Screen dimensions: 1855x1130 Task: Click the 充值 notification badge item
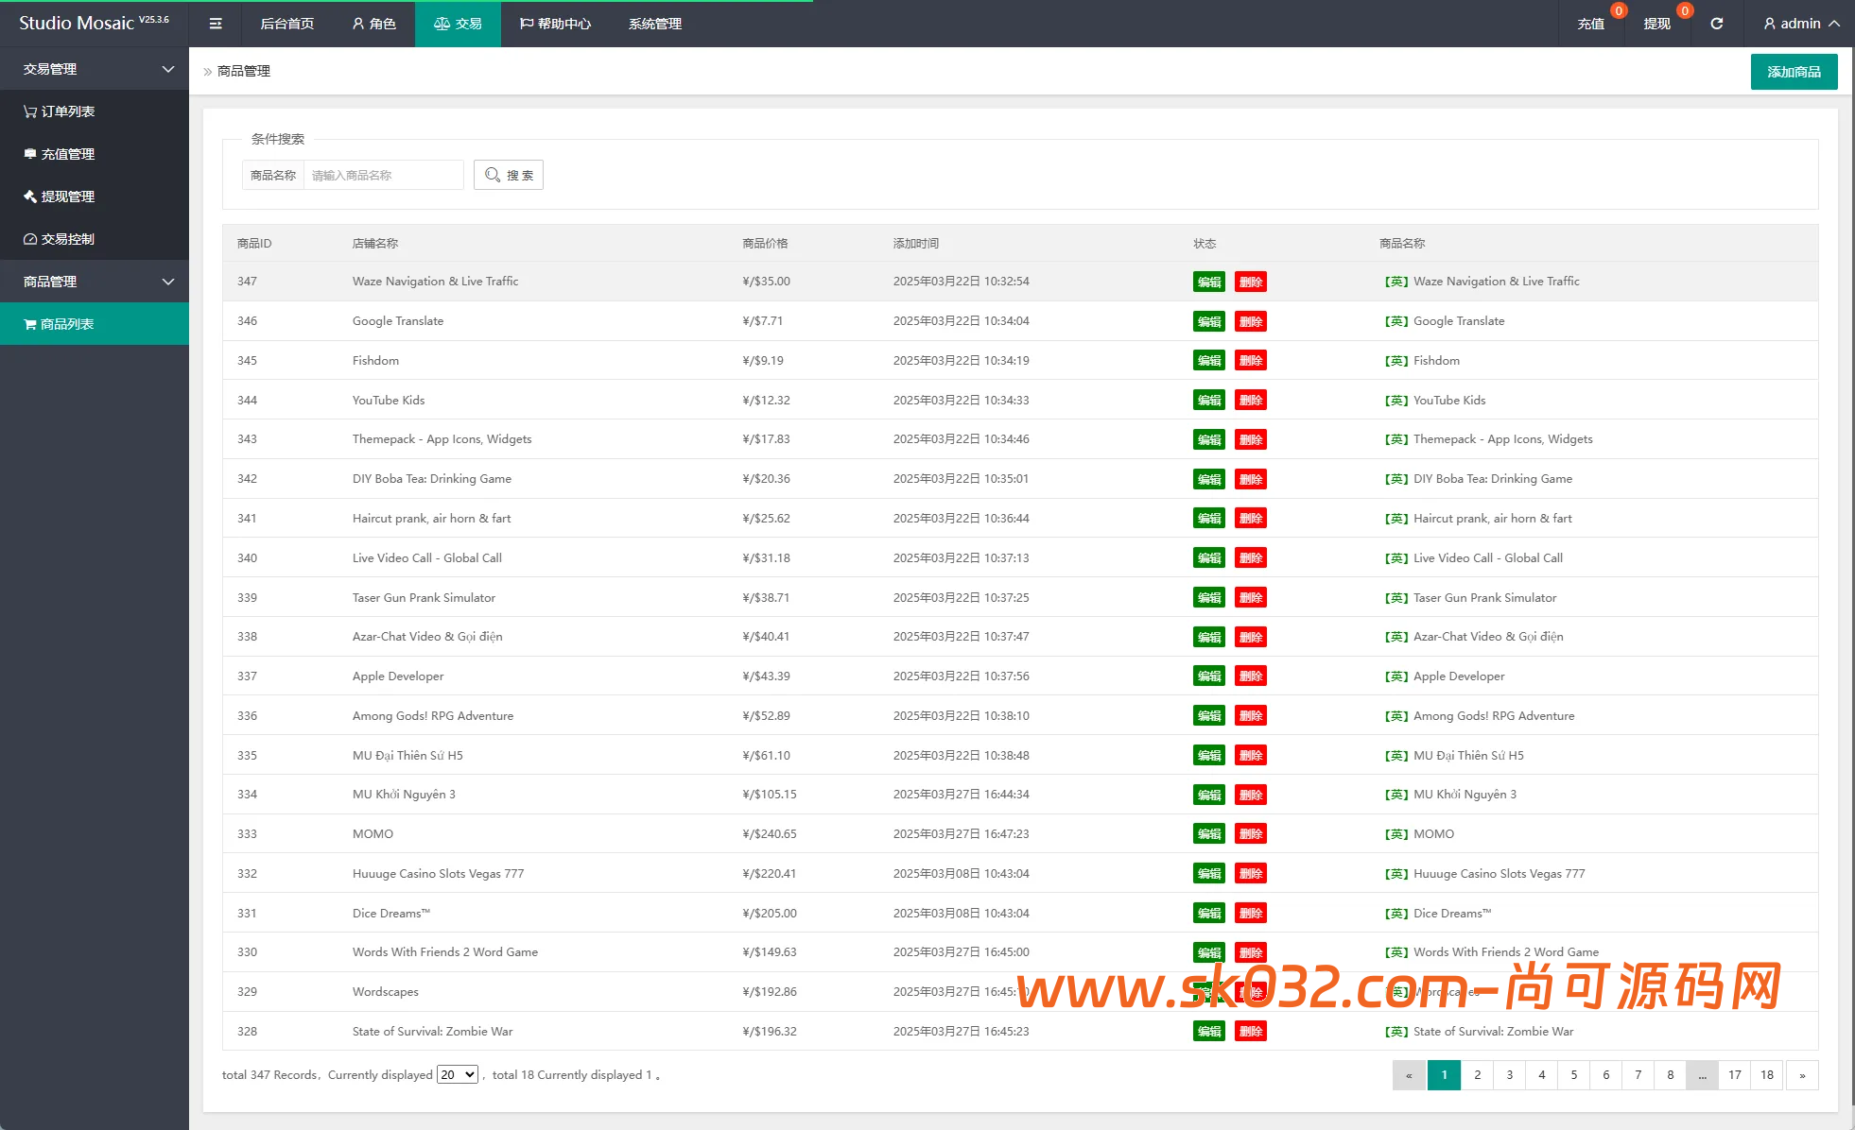(1591, 24)
